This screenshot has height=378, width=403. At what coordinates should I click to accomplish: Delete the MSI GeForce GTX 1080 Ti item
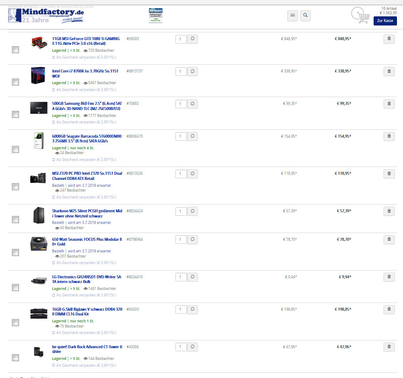pyautogui.click(x=389, y=39)
